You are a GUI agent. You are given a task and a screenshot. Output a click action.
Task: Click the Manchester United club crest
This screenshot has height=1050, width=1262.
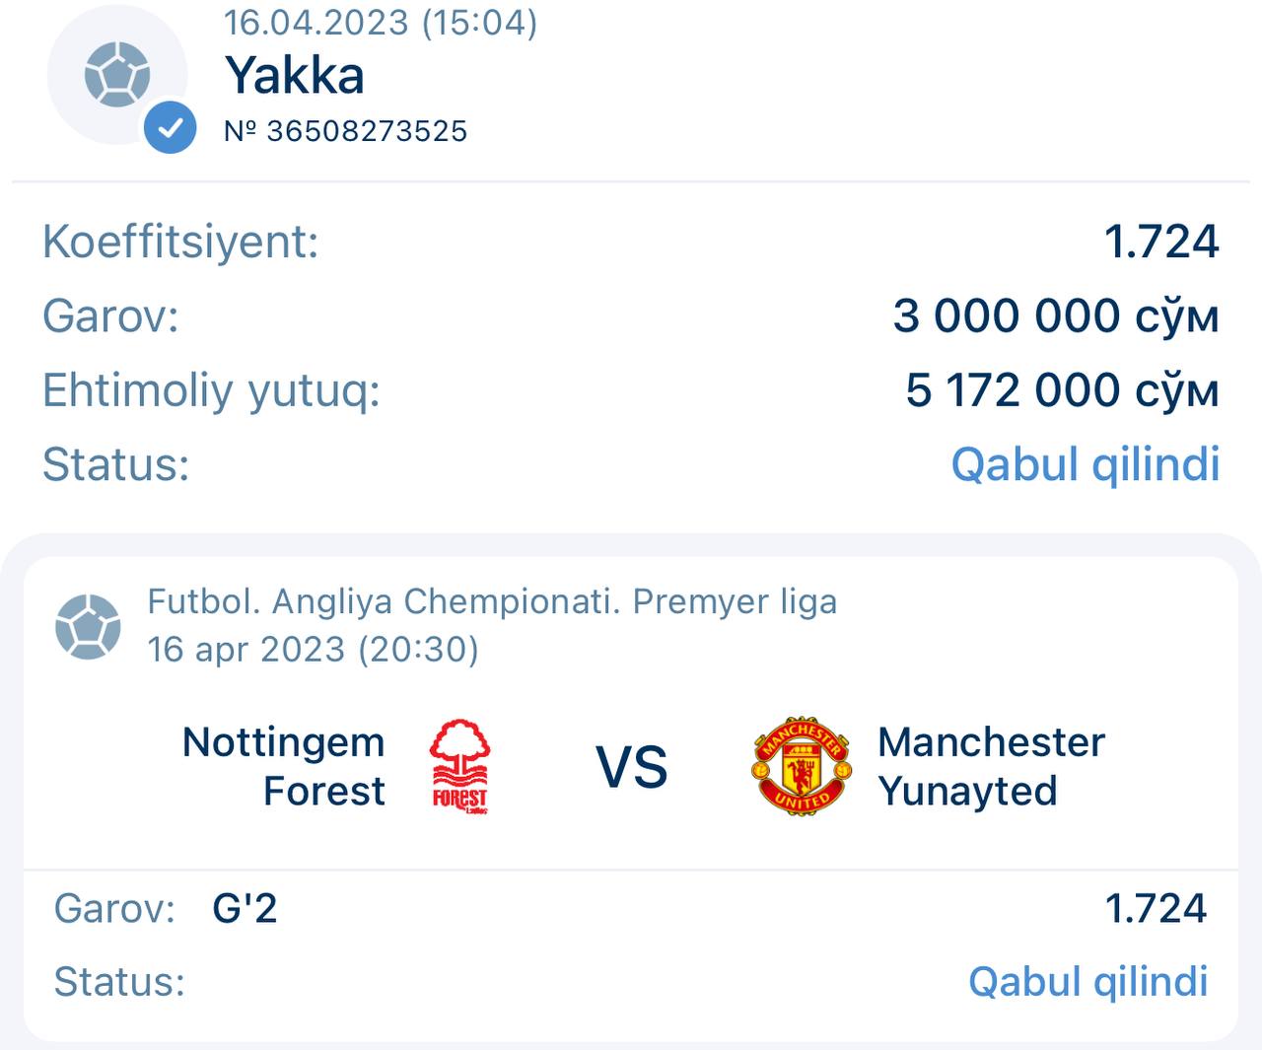[x=802, y=766]
